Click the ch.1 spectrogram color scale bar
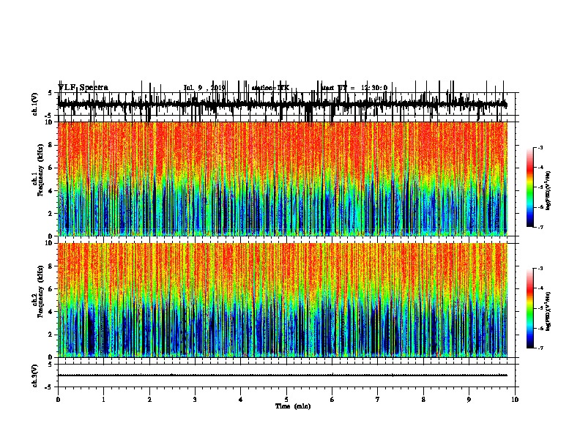This screenshot has width=580, height=448. (529, 187)
